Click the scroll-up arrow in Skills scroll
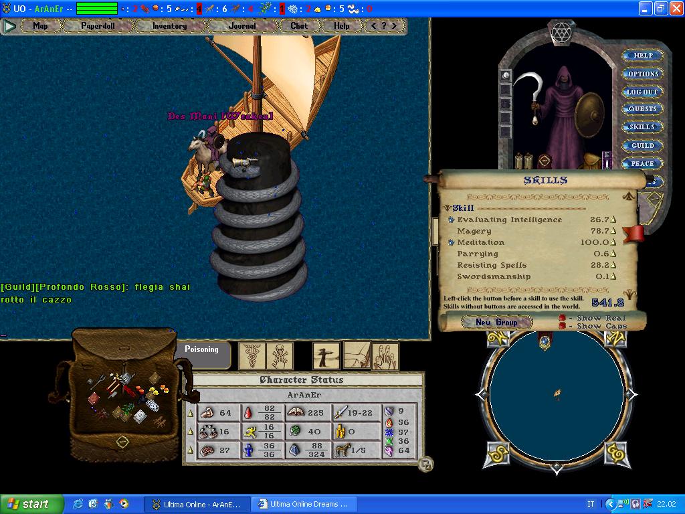This screenshot has width=685, height=514. [x=629, y=196]
